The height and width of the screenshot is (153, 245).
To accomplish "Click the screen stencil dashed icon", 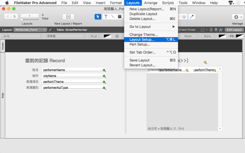I will (203, 30).
